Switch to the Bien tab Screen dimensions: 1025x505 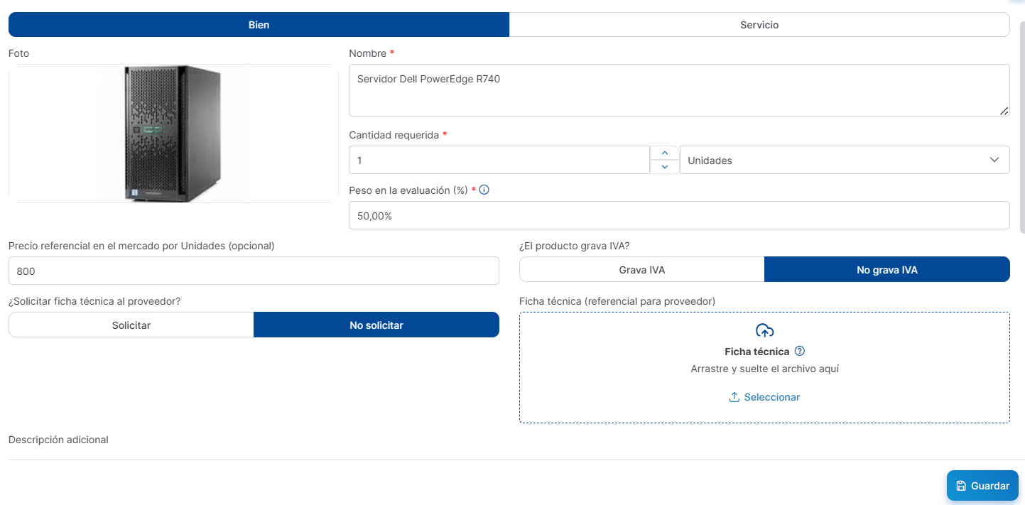tap(259, 25)
